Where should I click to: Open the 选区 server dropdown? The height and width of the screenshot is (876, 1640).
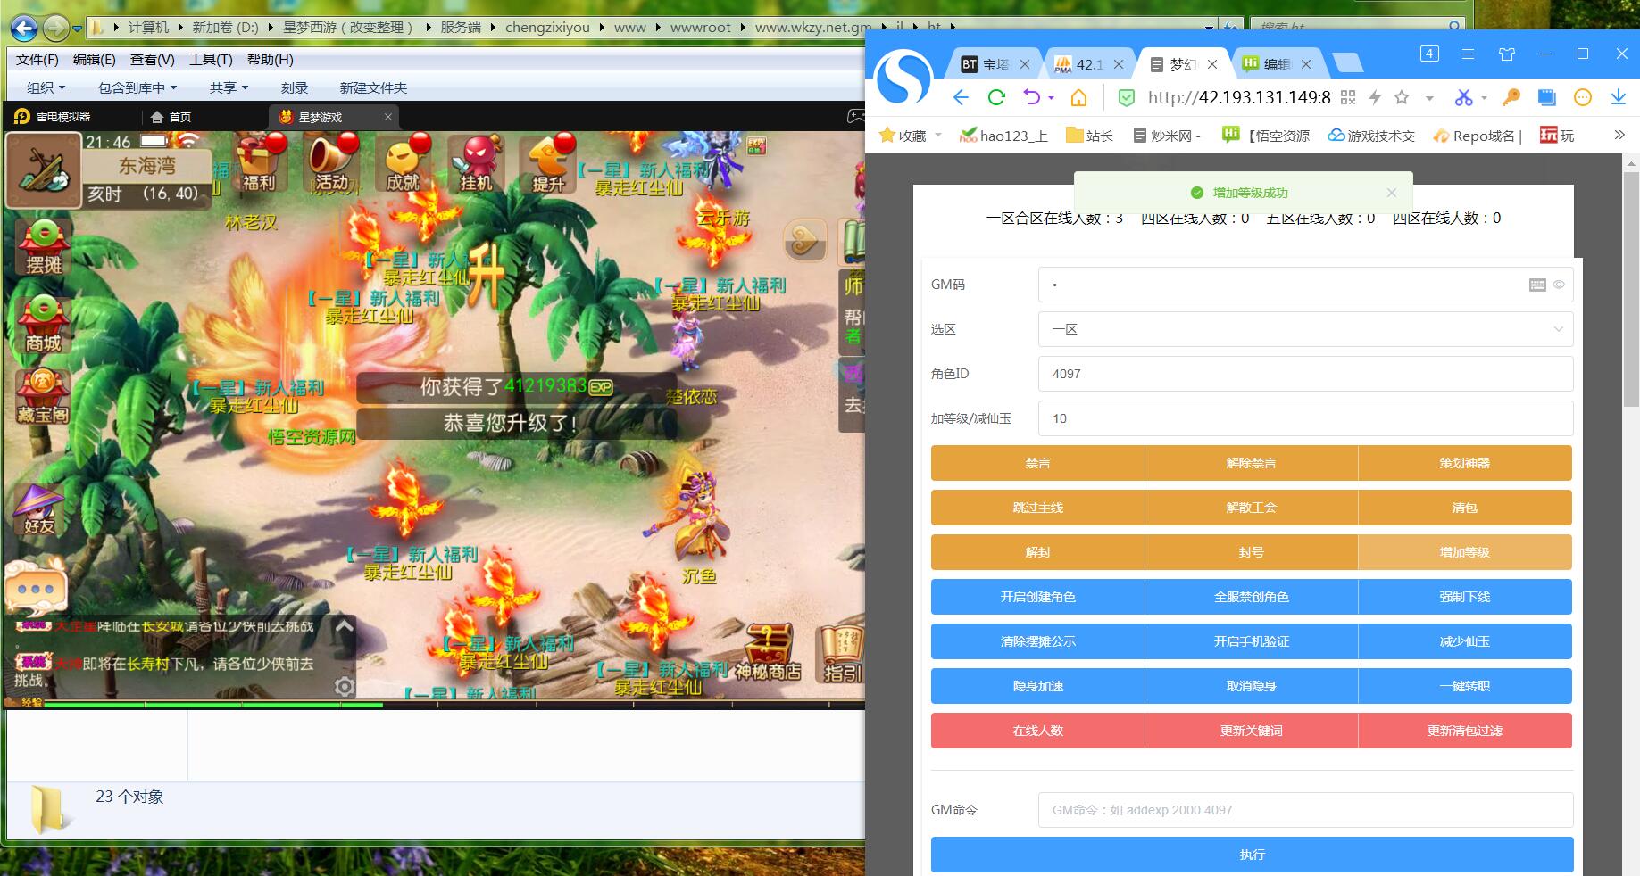1304,329
